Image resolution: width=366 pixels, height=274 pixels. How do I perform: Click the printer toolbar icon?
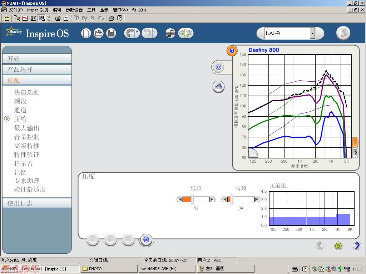112,18
